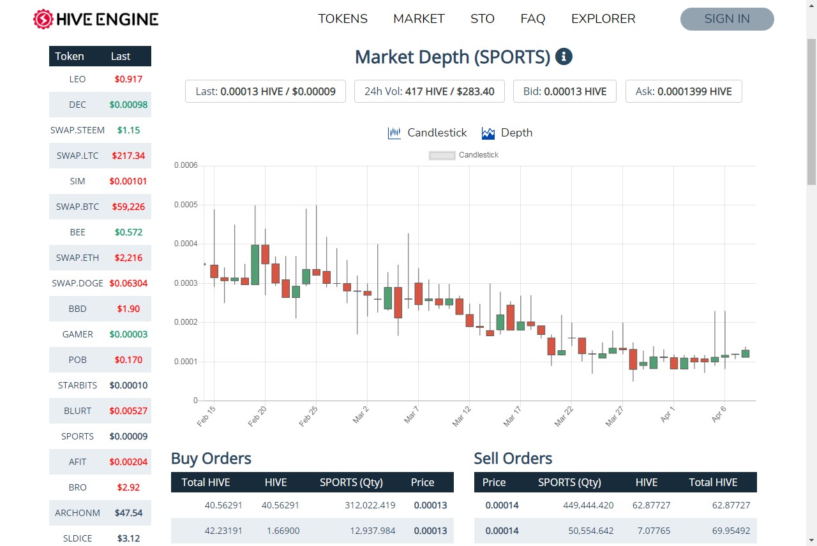Image resolution: width=817 pixels, height=546 pixels.
Task: Select the SWAP.DOGE token row
Action: coord(100,283)
